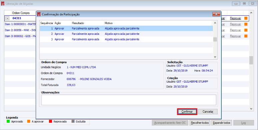Click the orange A aprovar legend swatch
258x130 pixels.
tap(29, 121)
